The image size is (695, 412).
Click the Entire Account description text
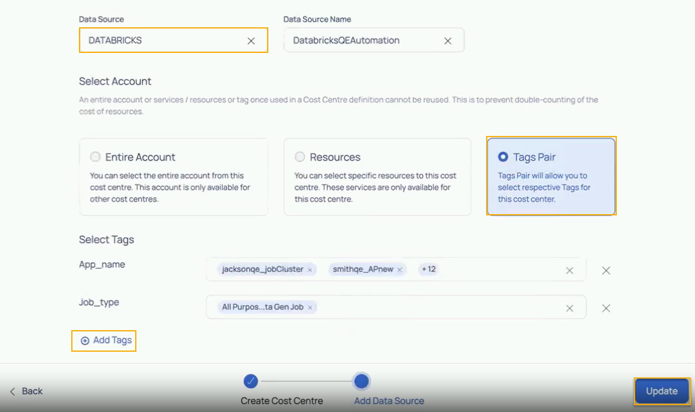tap(170, 187)
